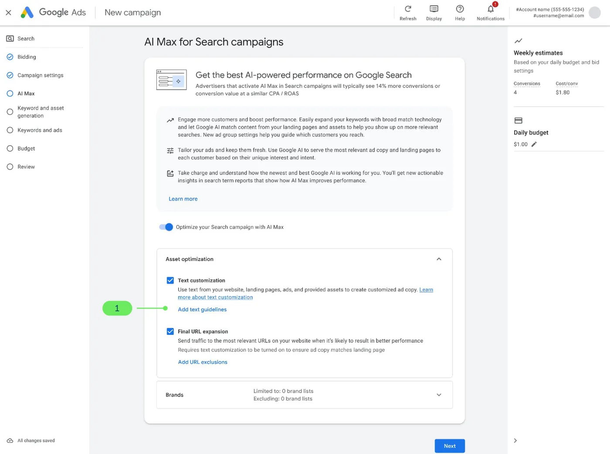Open the Help icon
The image size is (610, 454).
[x=460, y=9]
